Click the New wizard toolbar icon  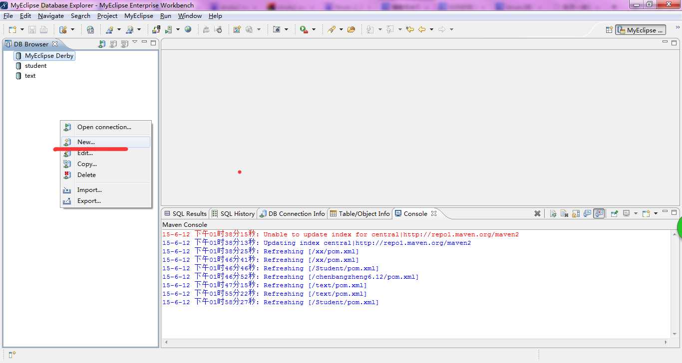coord(12,29)
